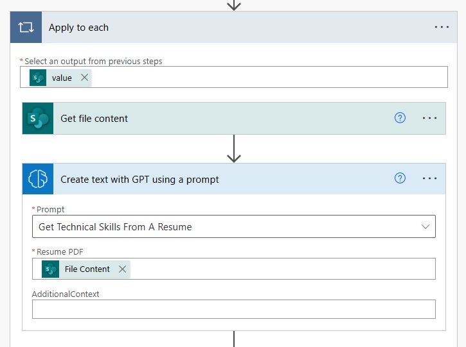Click the AdditionalContext input field
This screenshot has width=466, height=347.
tap(234, 309)
